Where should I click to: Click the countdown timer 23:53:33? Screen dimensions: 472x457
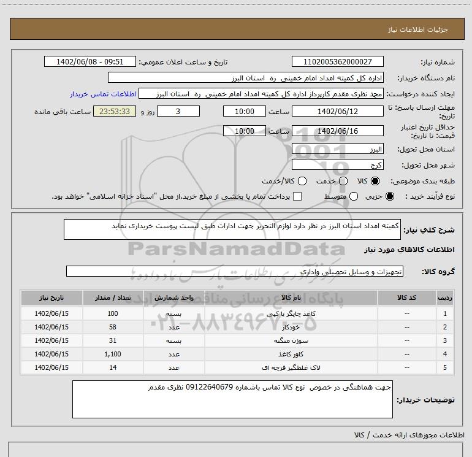pos(115,111)
